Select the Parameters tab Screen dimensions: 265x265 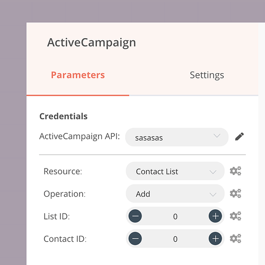pyautogui.click(x=78, y=75)
